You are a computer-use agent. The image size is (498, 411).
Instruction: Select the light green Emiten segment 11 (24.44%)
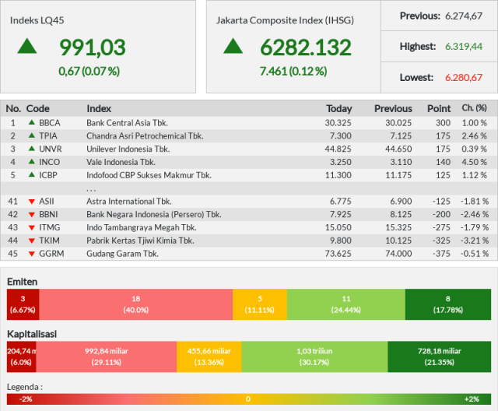click(346, 304)
